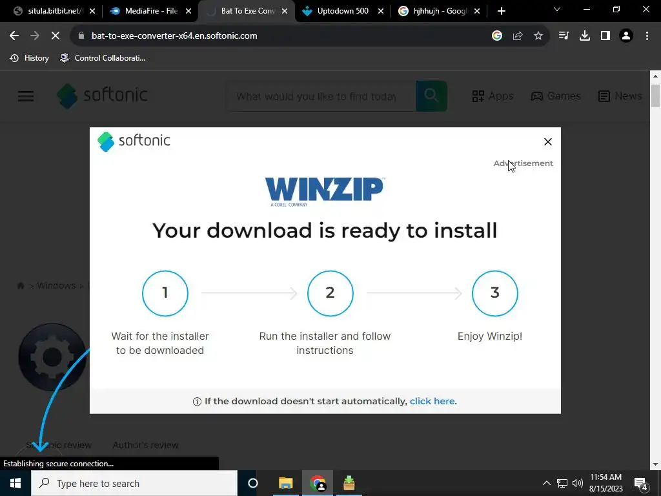661x496 pixels.
Task: Click the WinZip logo banner
Action: point(324,191)
